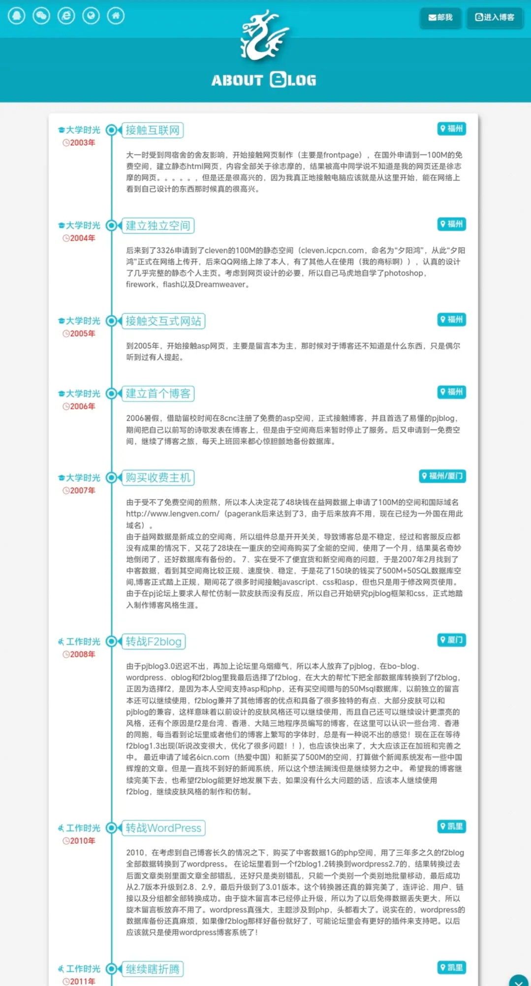
Task: Click the paragraph starting 由于pjblog3.0迟迟不出
Action: [x=294, y=729]
